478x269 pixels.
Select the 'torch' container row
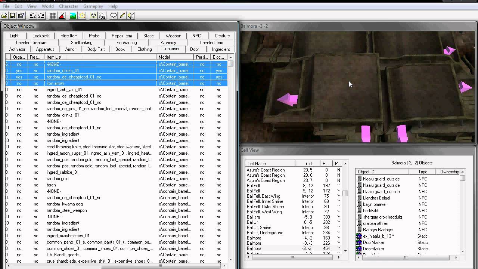(x=117, y=185)
